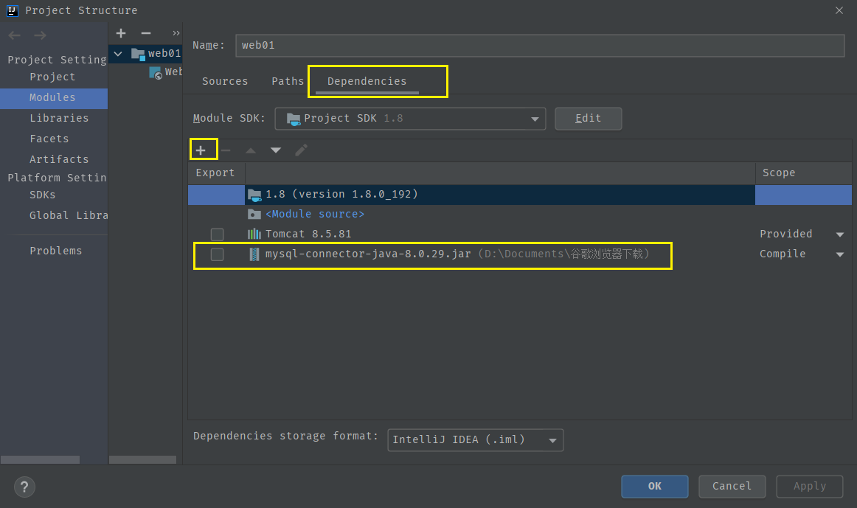
Task: Select the mysql-connector-java-8.0.29.jar row
Action: tap(520, 254)
